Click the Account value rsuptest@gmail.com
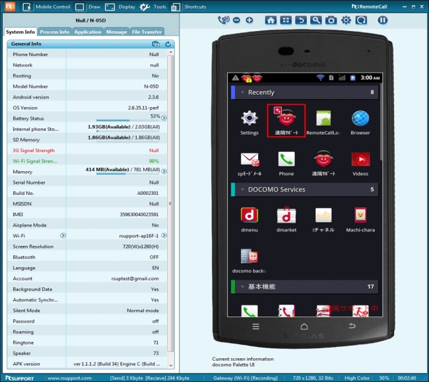The image size is (429, 382). click(135, 278)
